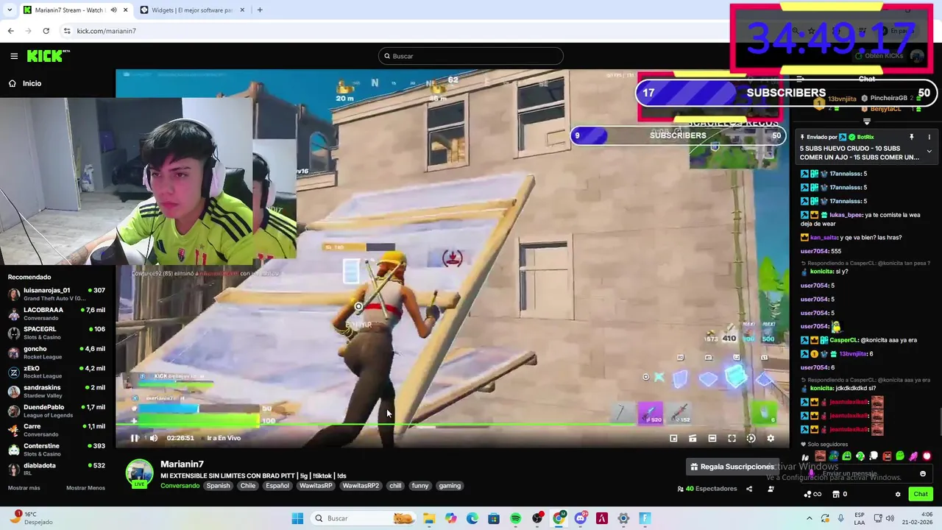The width and height of the screenshot is (942, 530).
Task: Click the Conversando category link
Action: pyautogui.click(x=180, y=486)
